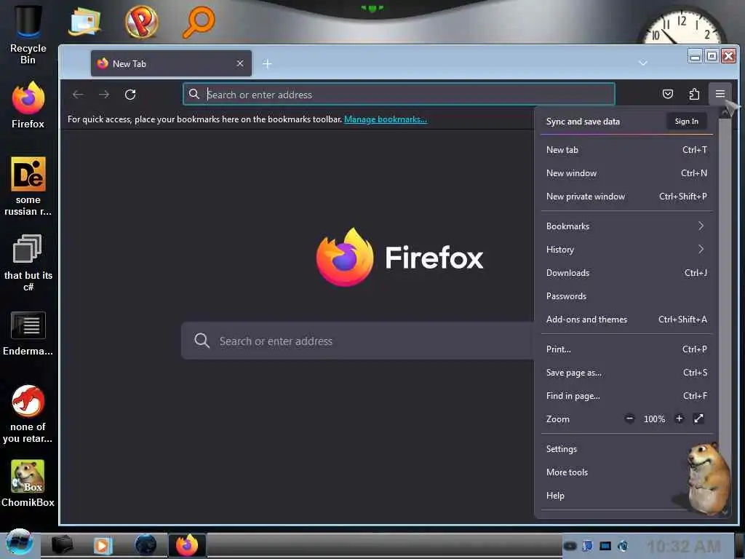Open the dark globe taskbar icon
Screen dimensions: 745x559
146,544
